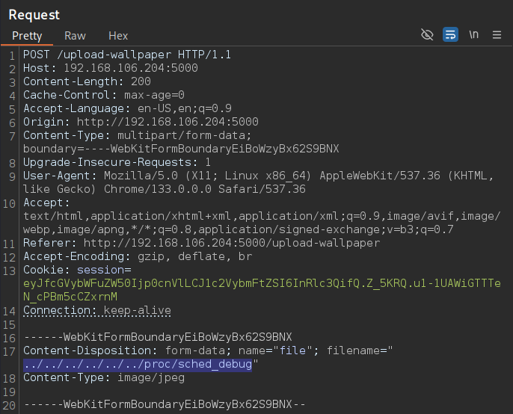The image size is (513, 414).
Task: Click the session cookie value text
Action: 262,290
